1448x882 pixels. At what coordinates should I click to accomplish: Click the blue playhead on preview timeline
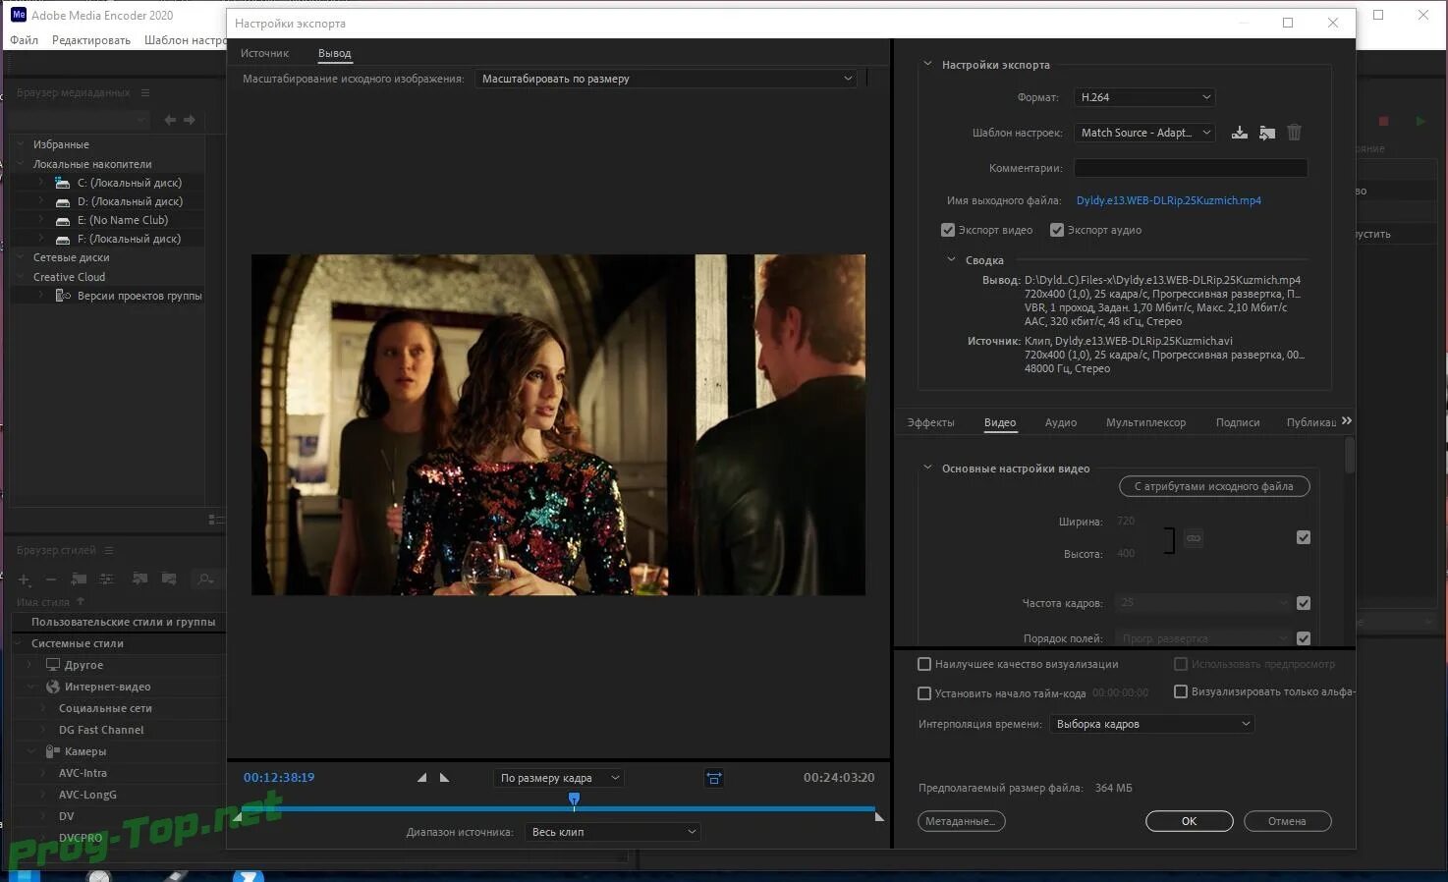coord(574,800)
